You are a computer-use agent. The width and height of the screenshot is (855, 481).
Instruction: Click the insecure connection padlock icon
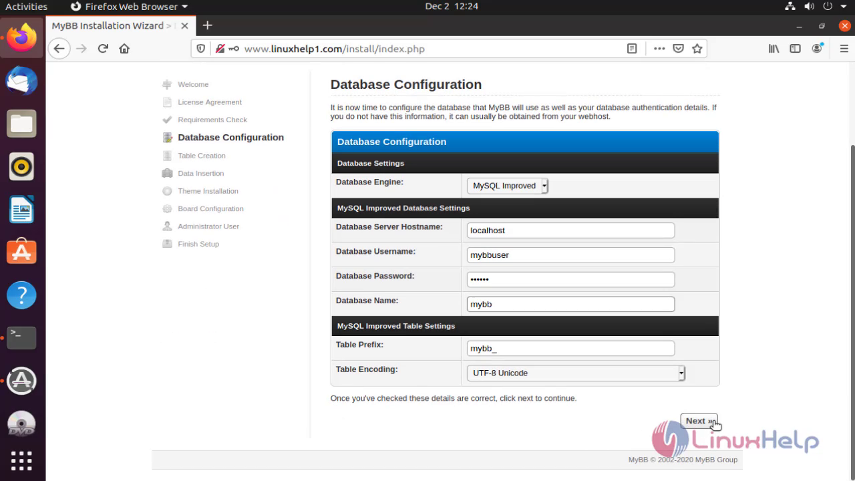[x=219, y=49]
